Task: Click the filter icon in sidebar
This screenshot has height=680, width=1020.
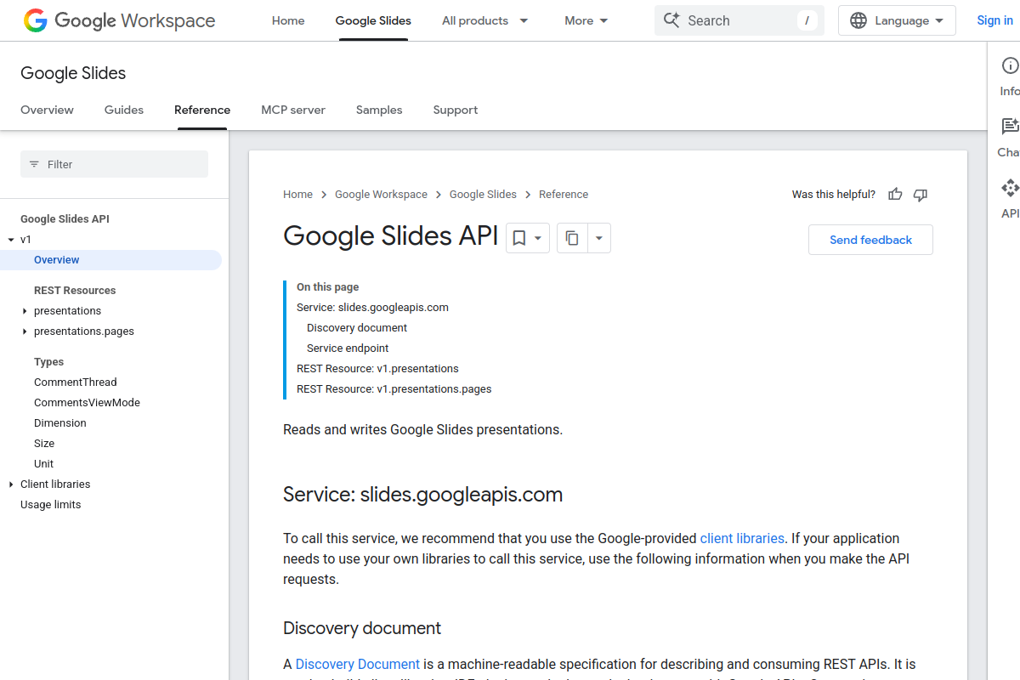Action: (34, 164)
